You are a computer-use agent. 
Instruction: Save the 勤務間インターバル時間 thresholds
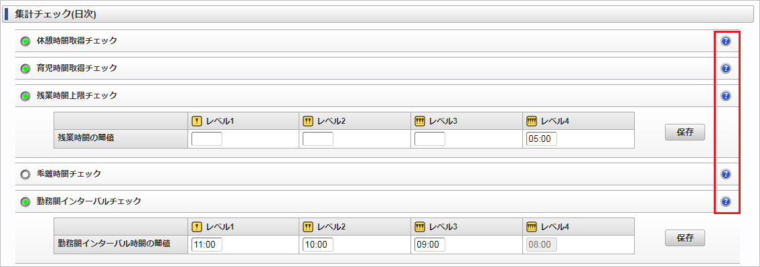685,238
